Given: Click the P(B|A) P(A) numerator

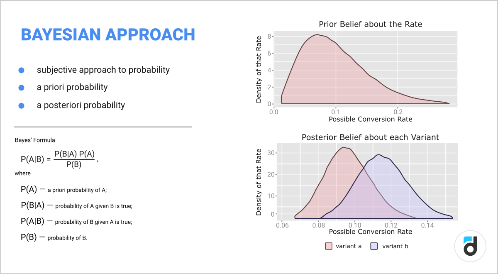Looking at the screenshot, I should coord(75,154).
